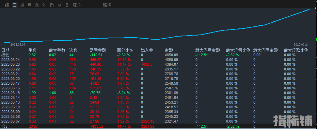Open the 备 notes tab
Image resolution: width=317 pixels, height=129 pixels.
click(67, 5)
